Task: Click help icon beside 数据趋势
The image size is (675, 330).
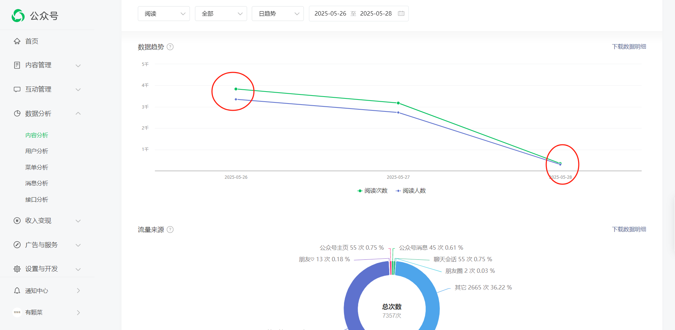Action: click(170, 47)
